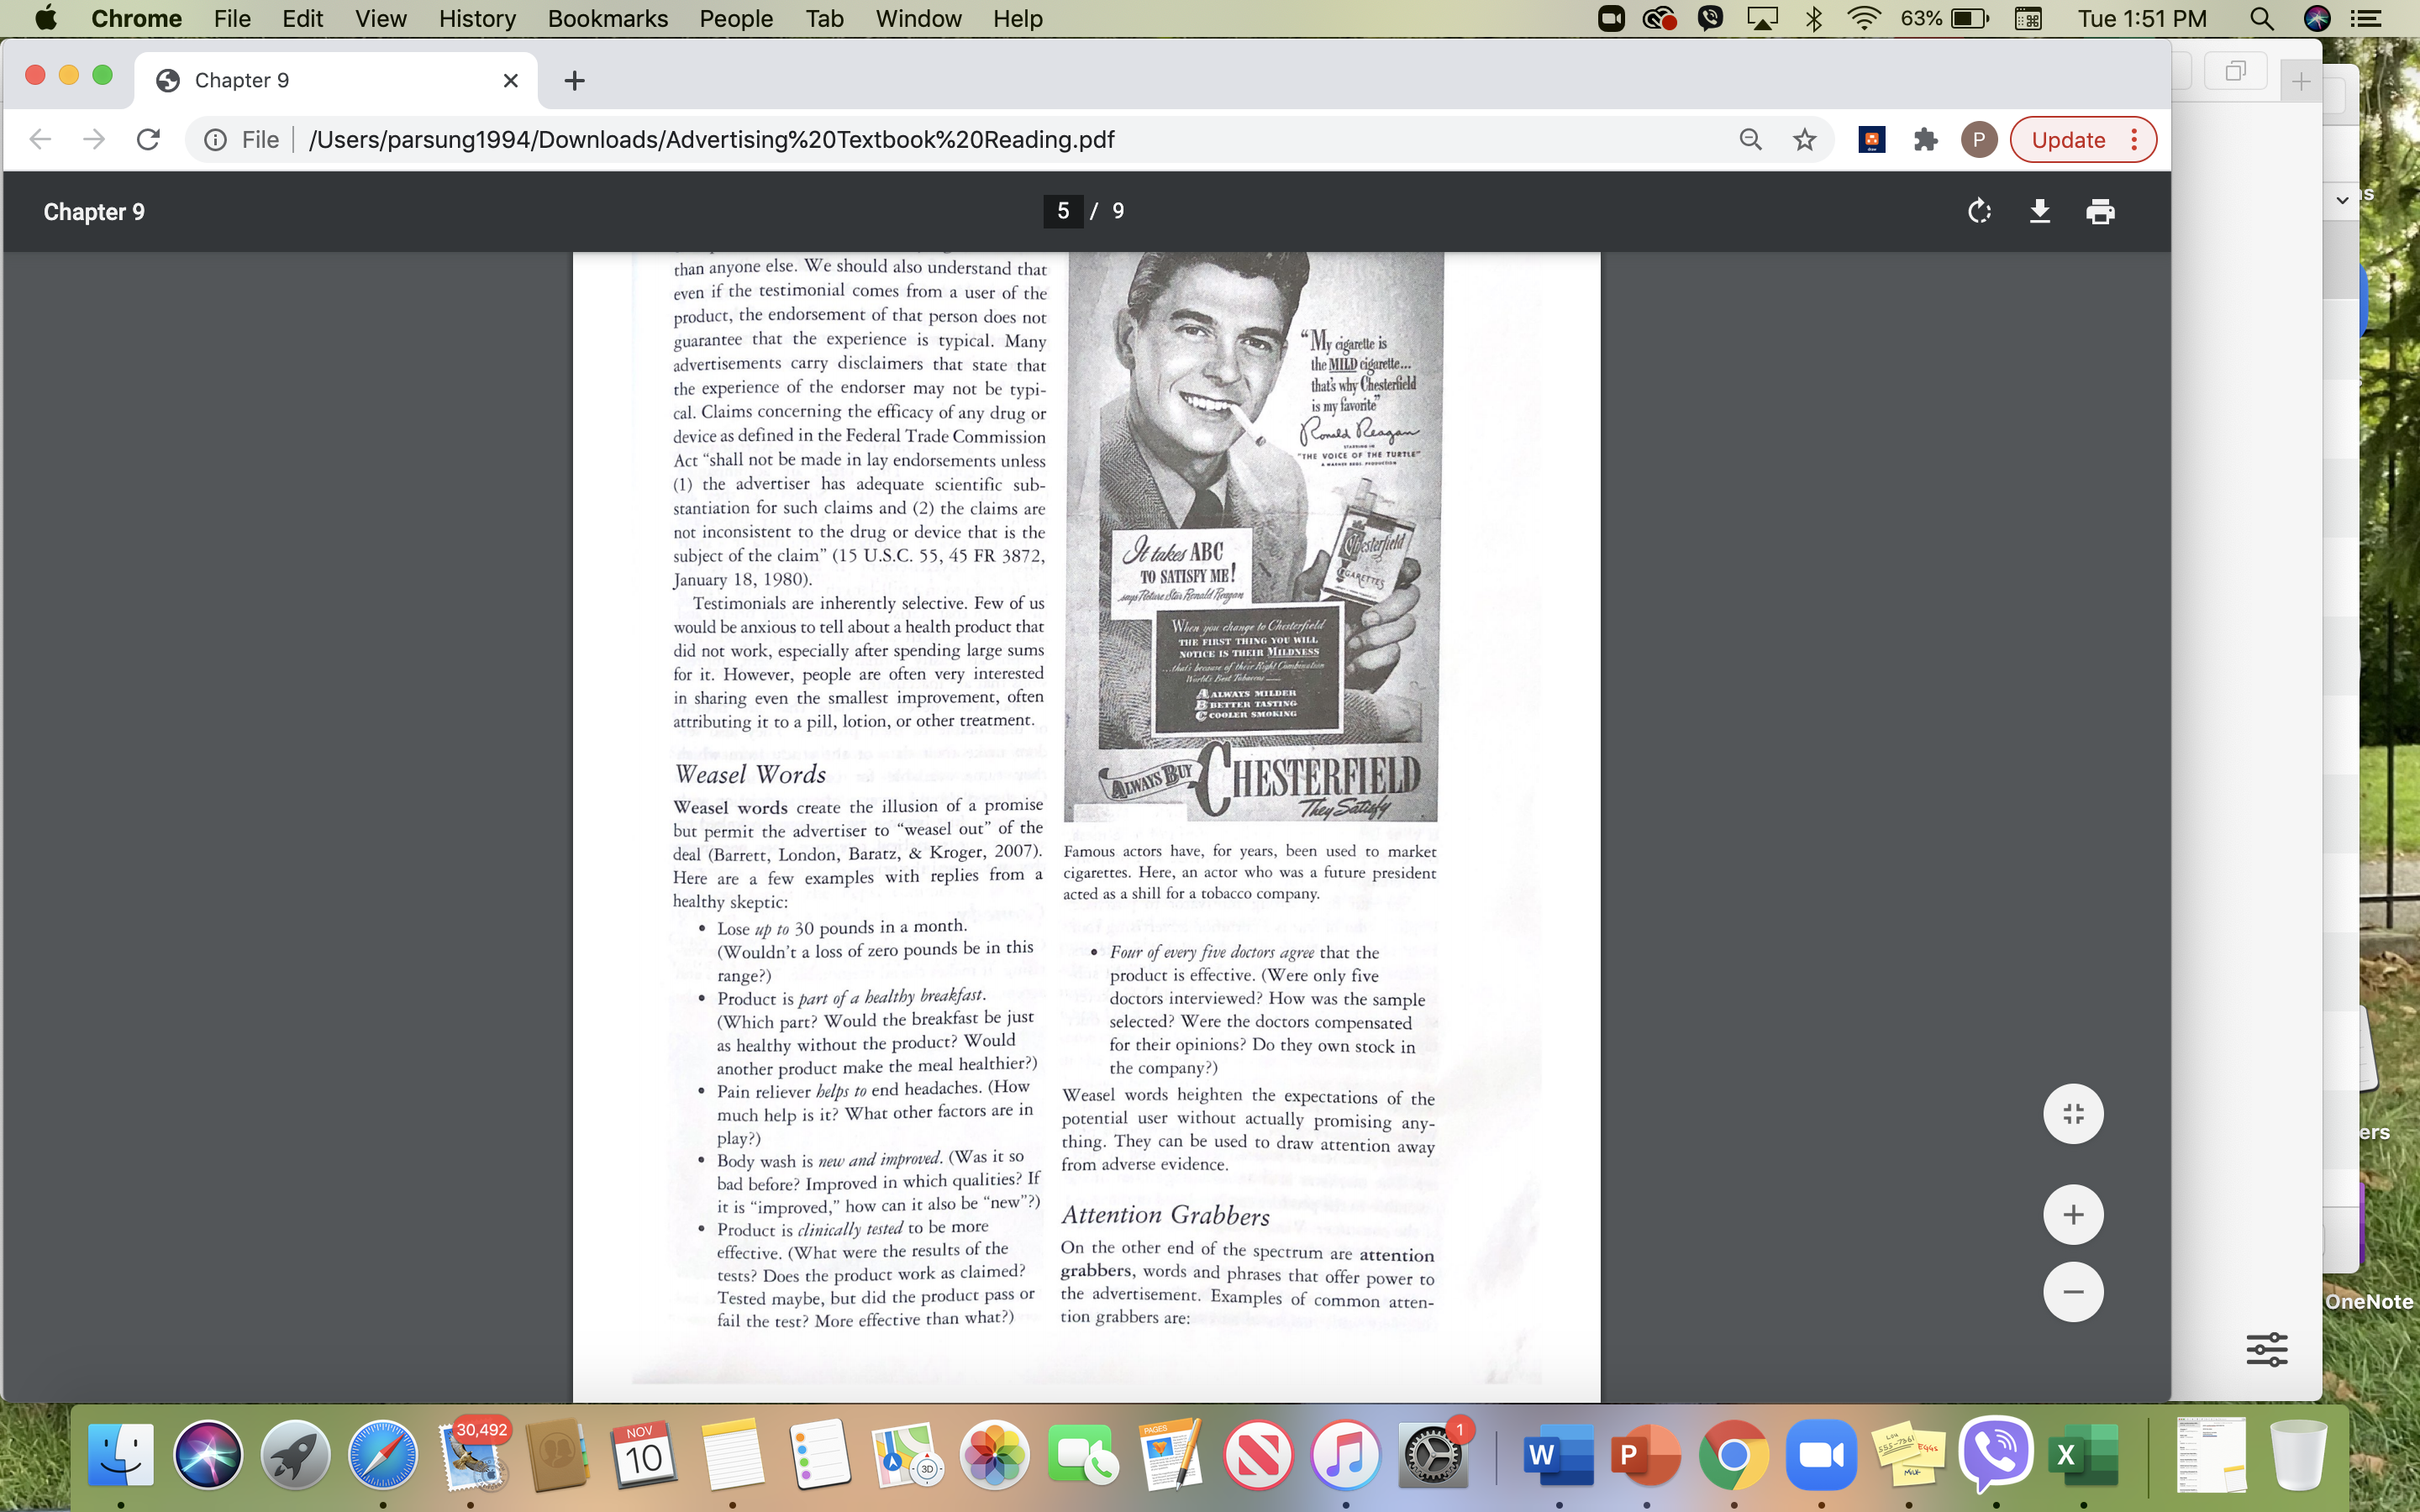
Task: Rotate the PDF clockwise
Action: [1979, 211]
